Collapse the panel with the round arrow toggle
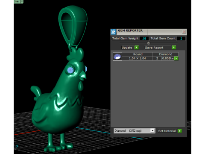 (149, 43)
